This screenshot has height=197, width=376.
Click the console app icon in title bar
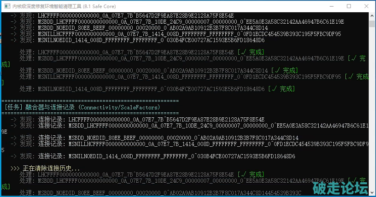[7, 7]
